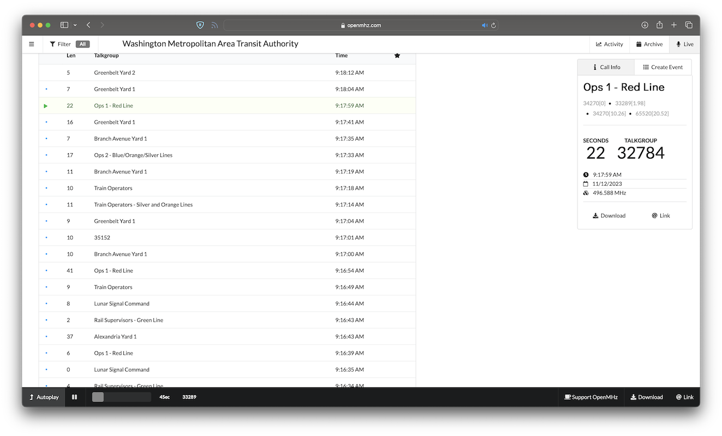Click Link in the bottom bar
722x436 pixels.
tap(685, 397)
